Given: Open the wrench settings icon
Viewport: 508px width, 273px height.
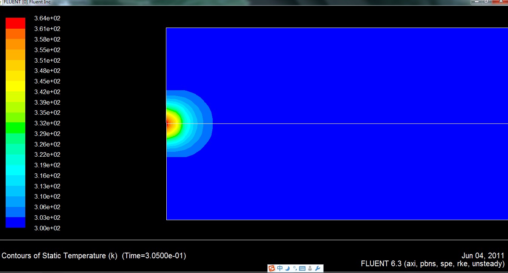Looking at the screenshot, I should (x=318, y=268).
